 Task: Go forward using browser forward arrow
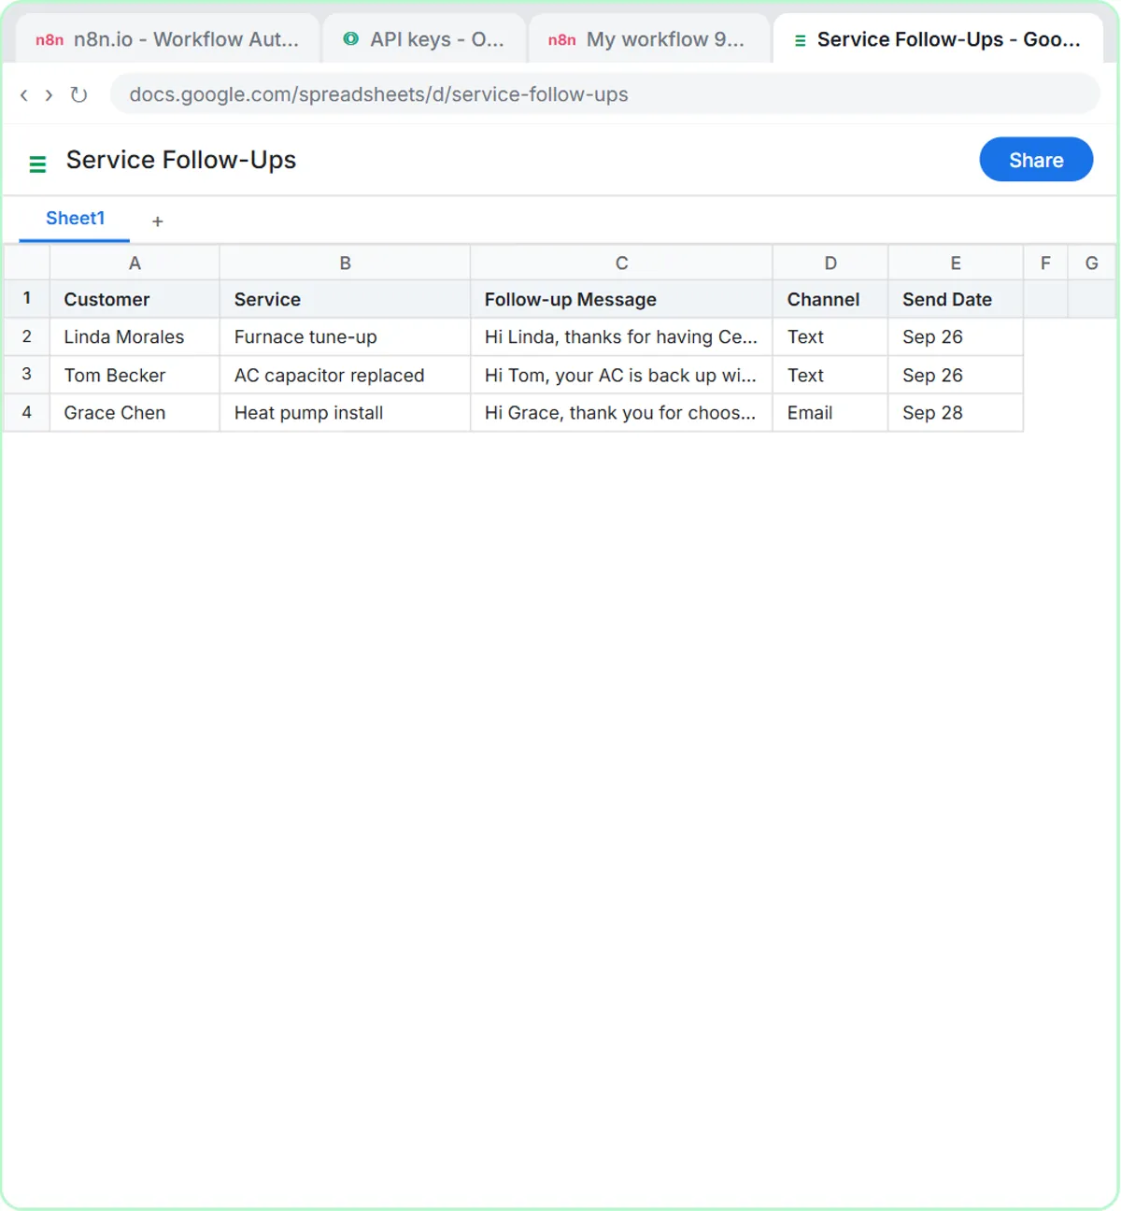click(x=49, y=94)
